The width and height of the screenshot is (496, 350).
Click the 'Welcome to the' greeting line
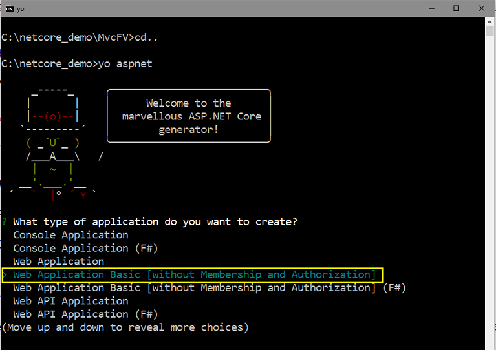coord(189,103)
